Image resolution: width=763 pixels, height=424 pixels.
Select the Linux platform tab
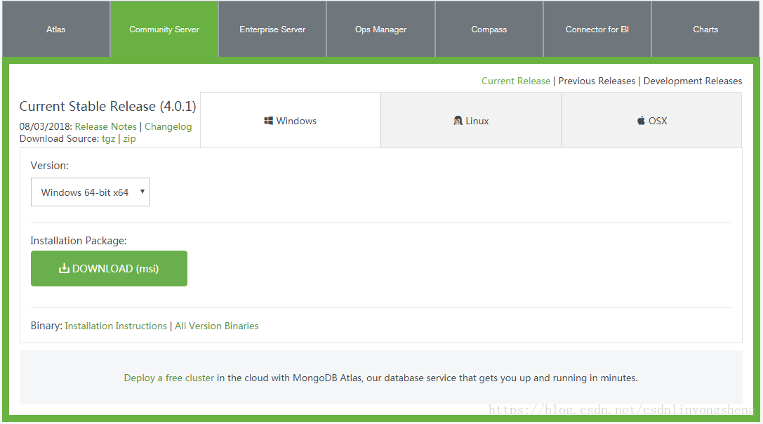pyautogui.click(x=471, y=120)
